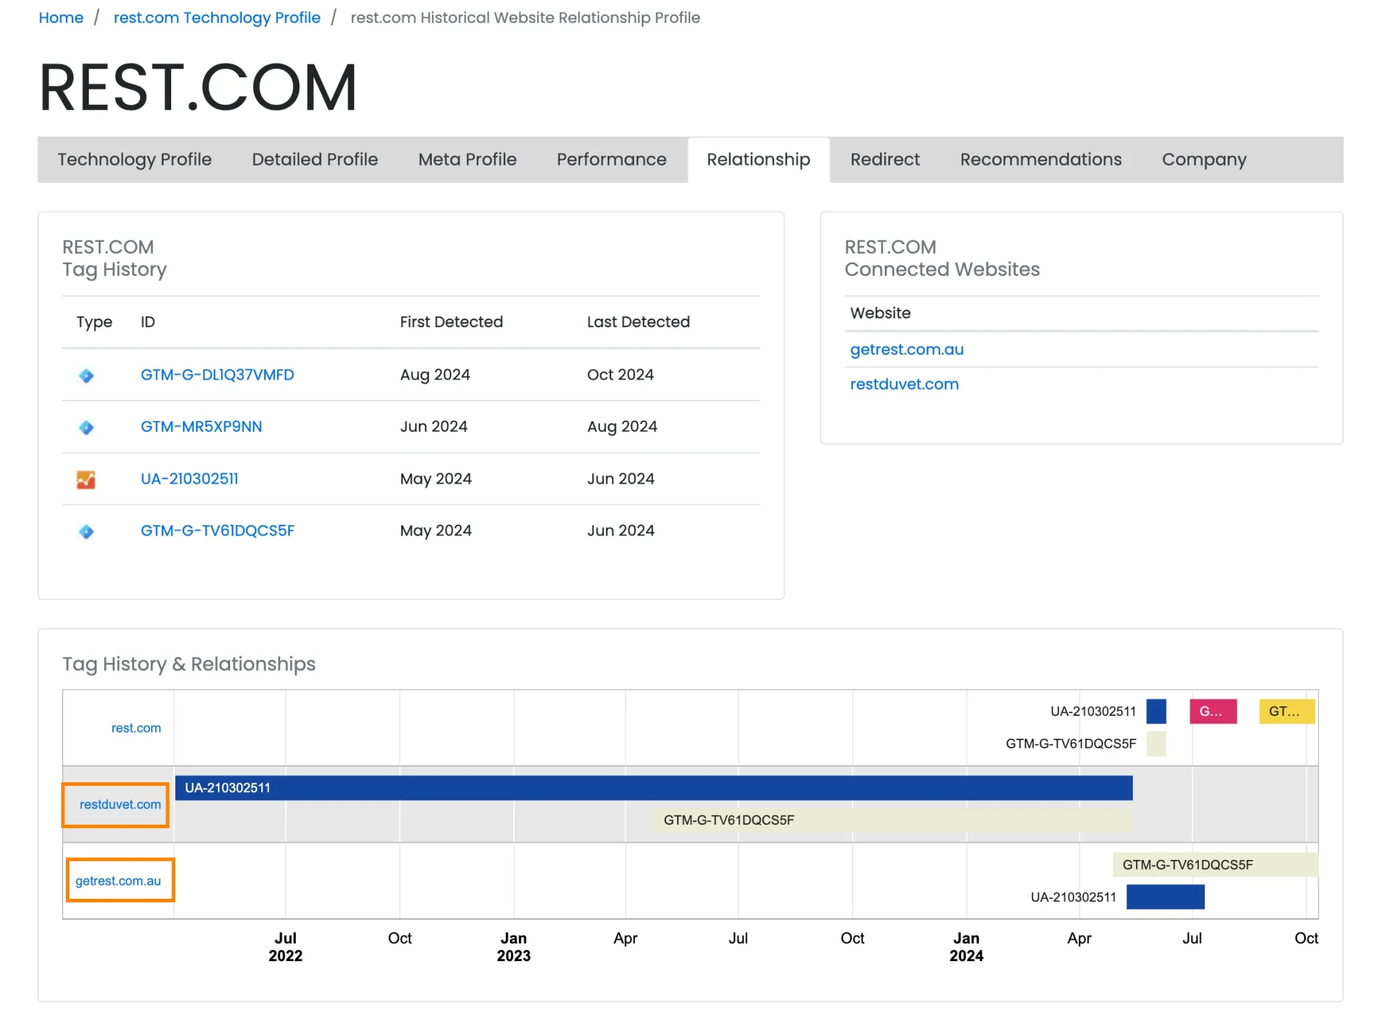Click the restduvet.com label in the chart
Image resolution: width=1386 pixels, height=1027 pixels.
click(120, 805)
